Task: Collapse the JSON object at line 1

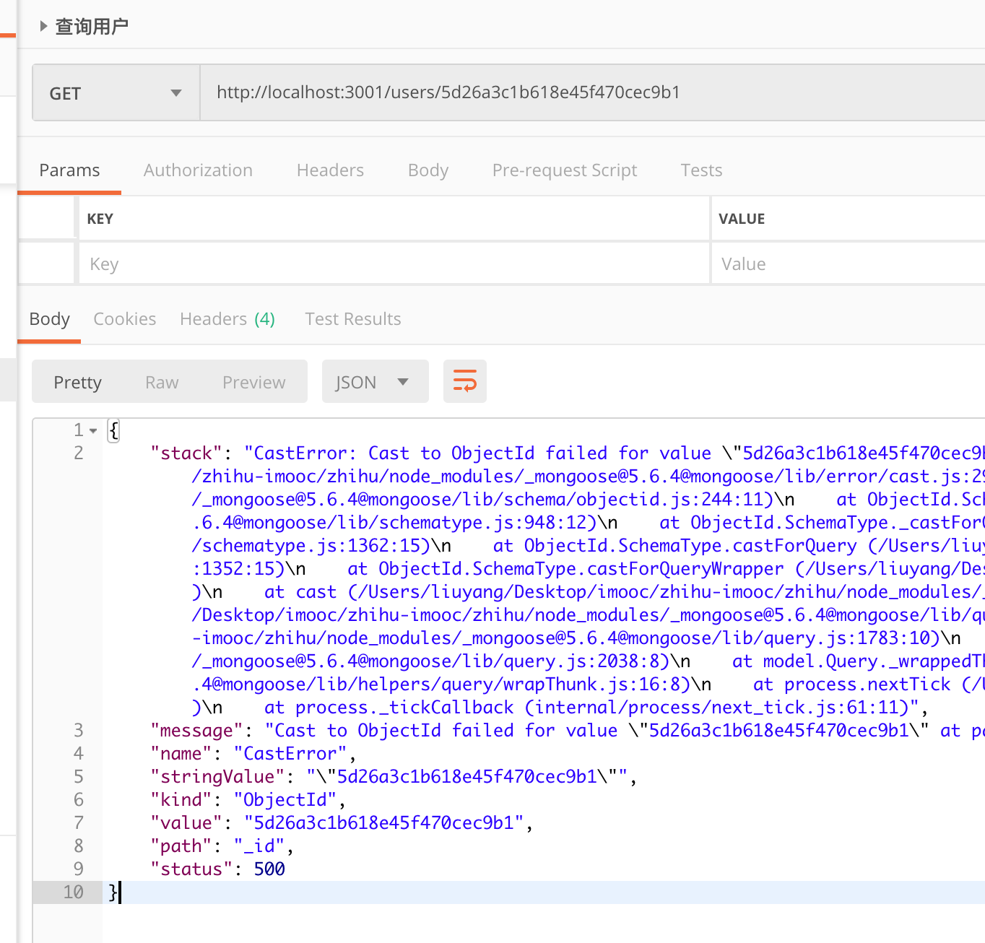Action: (93, 431)
